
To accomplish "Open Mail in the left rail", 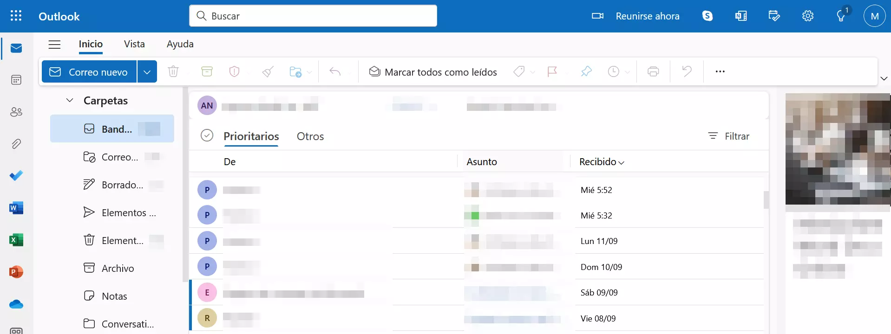I will click(16, 48).
